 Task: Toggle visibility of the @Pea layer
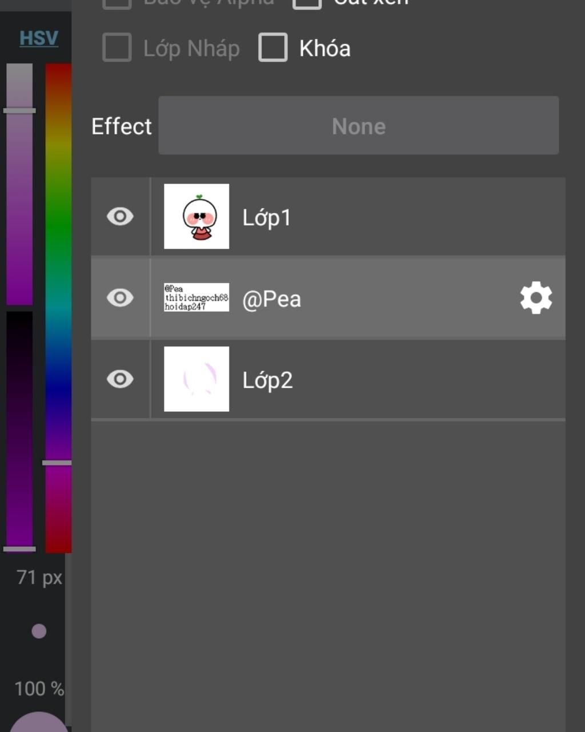pos(120,298)
